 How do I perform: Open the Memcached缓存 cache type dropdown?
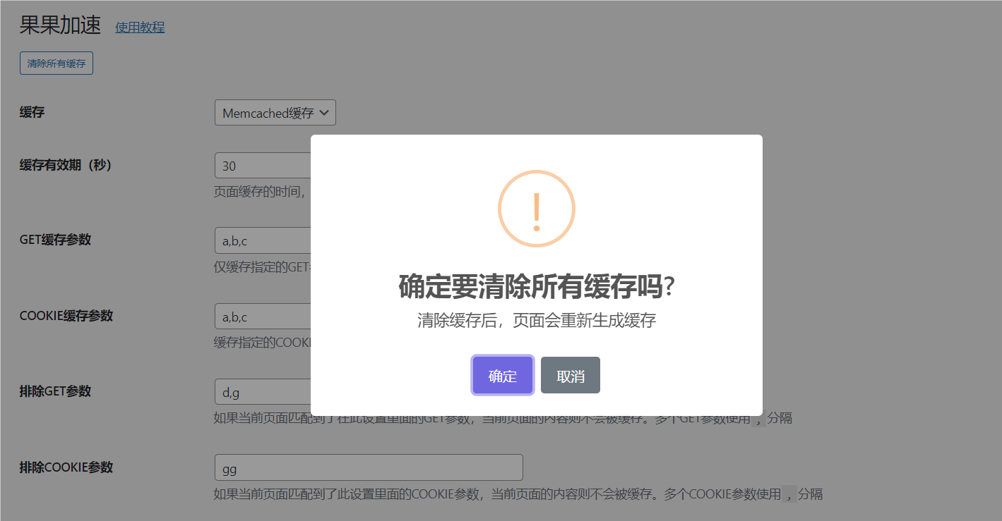click(x=275, y=113)
